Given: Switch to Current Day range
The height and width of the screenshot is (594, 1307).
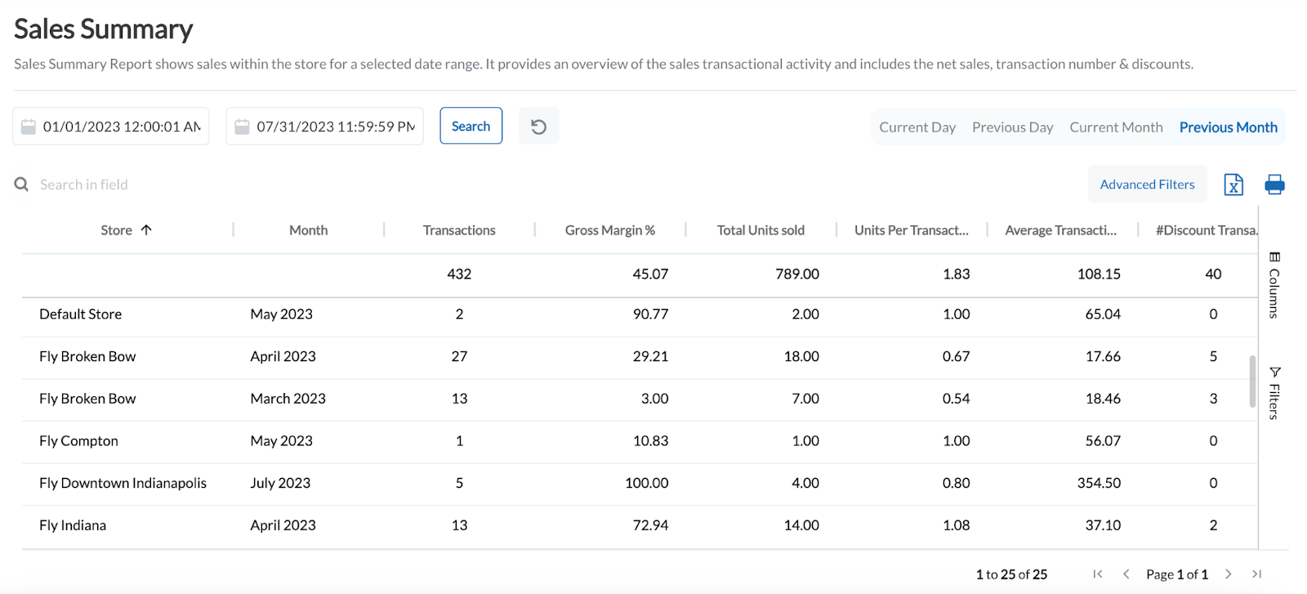Looking at the screenshot, I should click(x=917, y=127).
